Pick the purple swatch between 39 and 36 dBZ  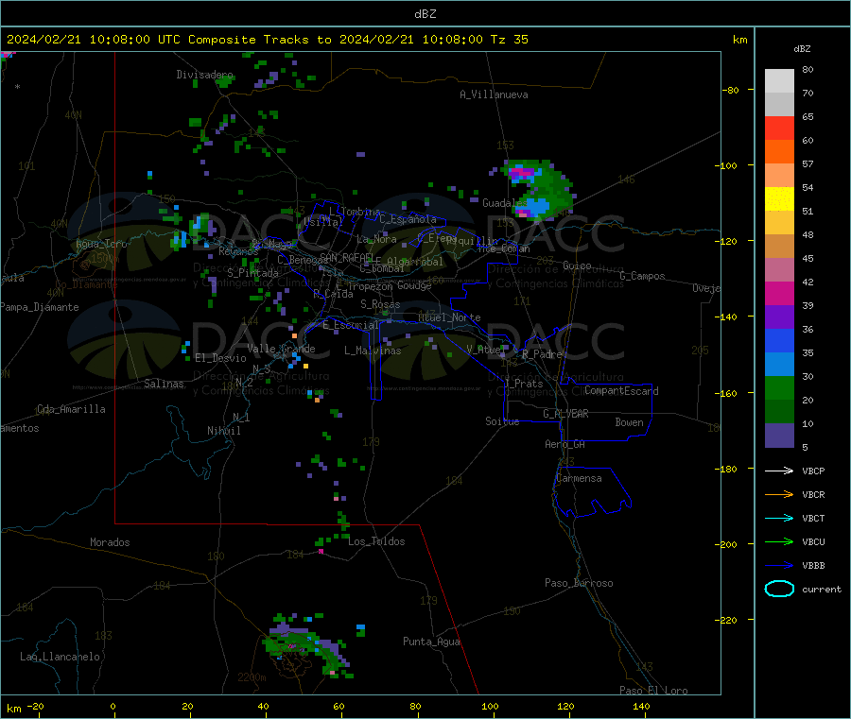[779, 317]
